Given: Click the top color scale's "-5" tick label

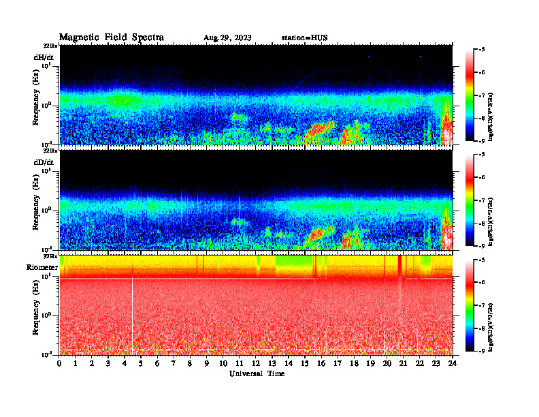Looking at the screenshot, I should (x=482, y=50).
